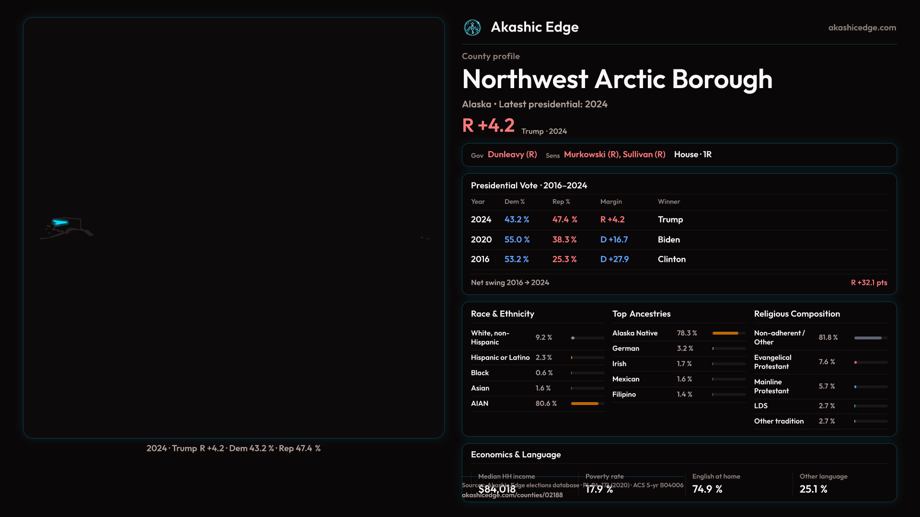Click the Net swing R +32.1 pts value
This screenshot has height=517, width=920.
tap(869, 283)
